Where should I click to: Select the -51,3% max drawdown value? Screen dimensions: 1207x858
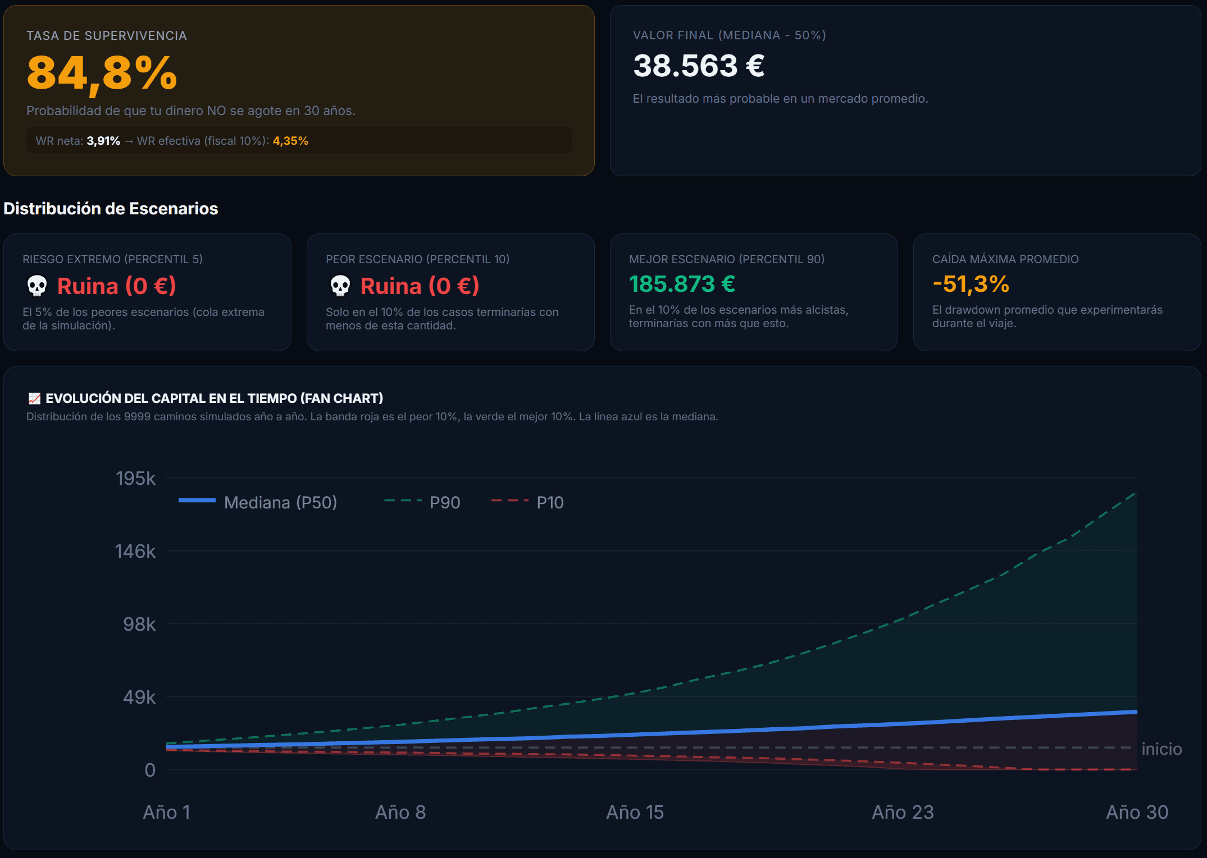971,284
